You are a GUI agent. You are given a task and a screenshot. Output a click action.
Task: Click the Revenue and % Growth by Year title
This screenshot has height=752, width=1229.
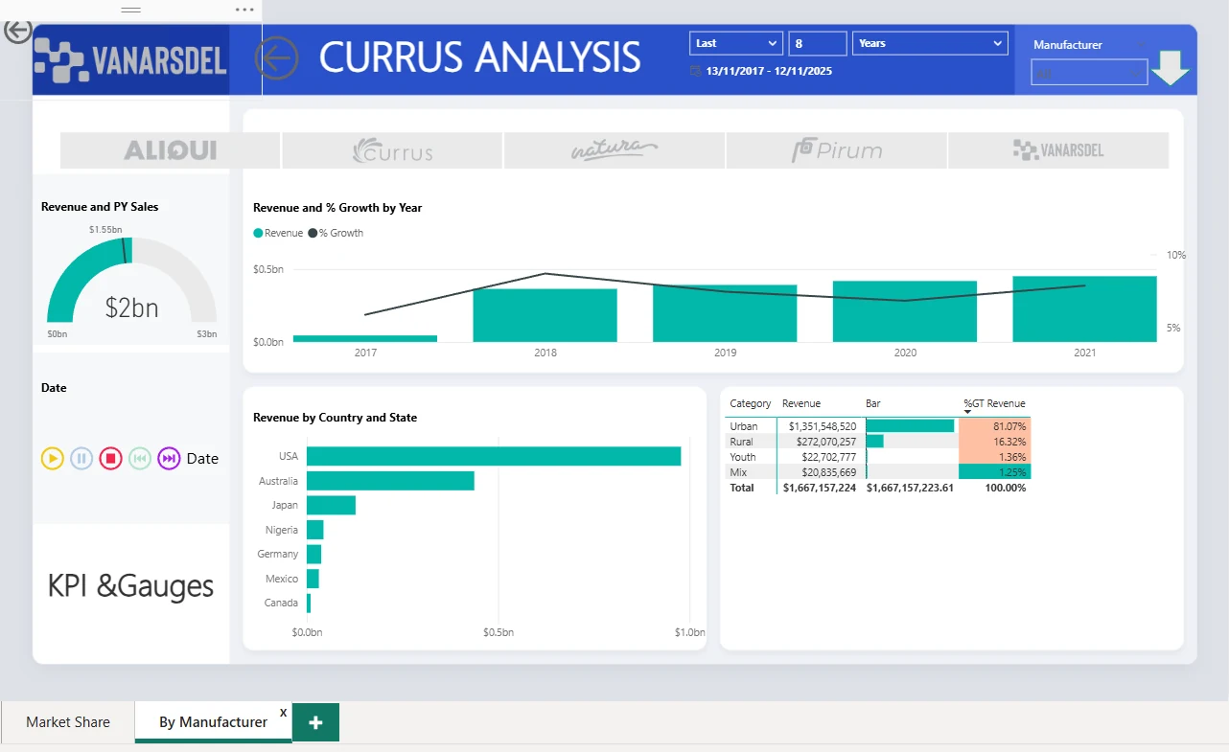tap(337, 207)
